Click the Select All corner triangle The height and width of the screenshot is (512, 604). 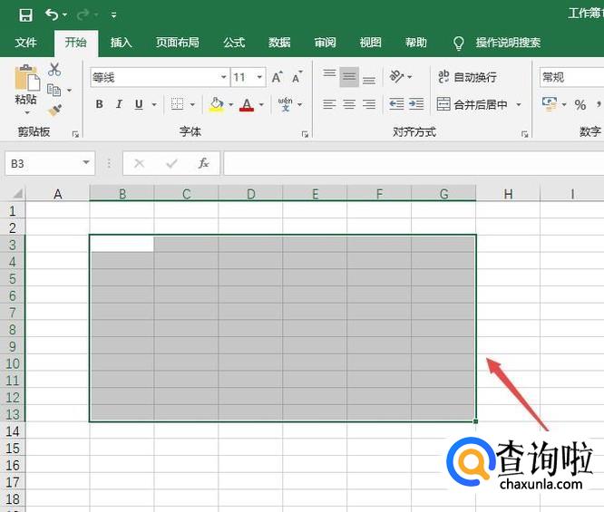[16, 194]
